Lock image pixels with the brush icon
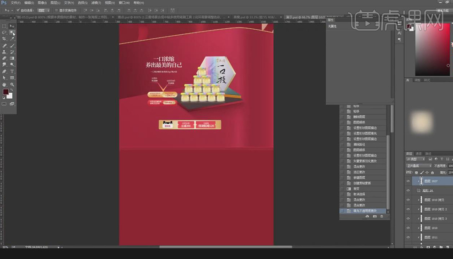The image size is (453, 259). (422, 173)
